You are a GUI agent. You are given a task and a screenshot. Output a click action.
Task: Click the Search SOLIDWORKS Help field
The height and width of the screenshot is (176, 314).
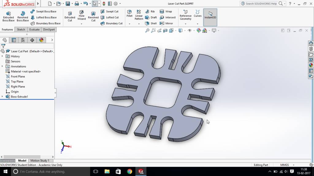pos(261,4)
